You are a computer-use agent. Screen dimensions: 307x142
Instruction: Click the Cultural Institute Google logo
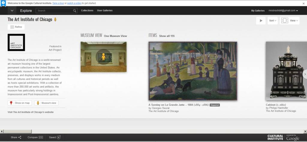(283, 137)
